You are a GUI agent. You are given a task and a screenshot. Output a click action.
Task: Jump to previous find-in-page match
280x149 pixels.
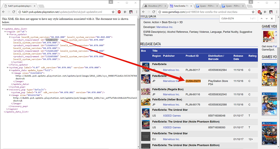[262, 18]
